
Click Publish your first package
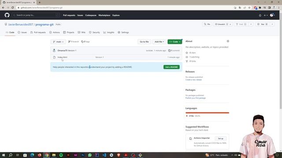tap(196, 98)
